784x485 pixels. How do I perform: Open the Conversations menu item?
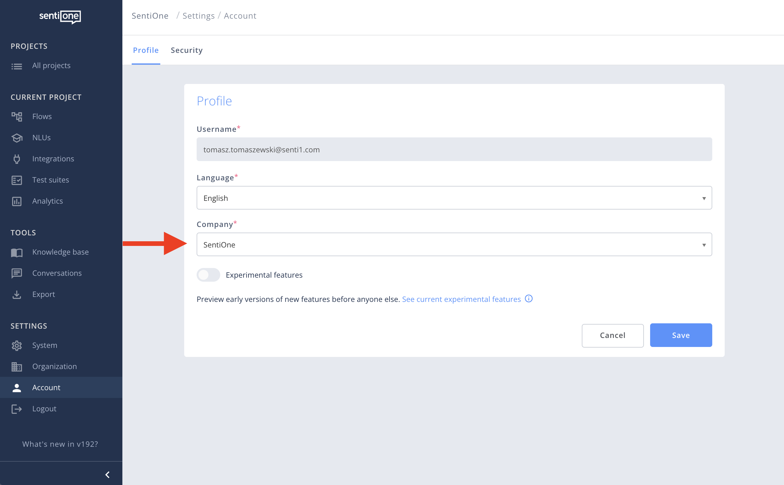[x=57, y=273]
